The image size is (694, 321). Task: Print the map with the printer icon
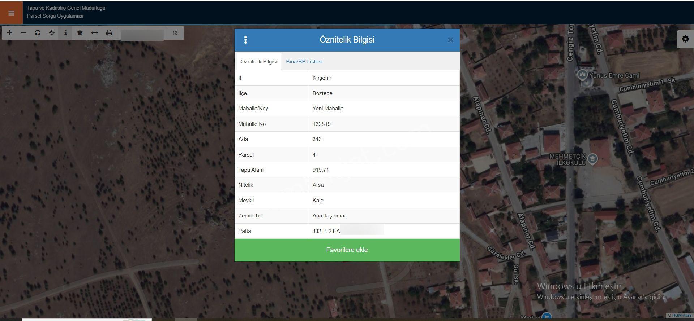click(109, 33)
